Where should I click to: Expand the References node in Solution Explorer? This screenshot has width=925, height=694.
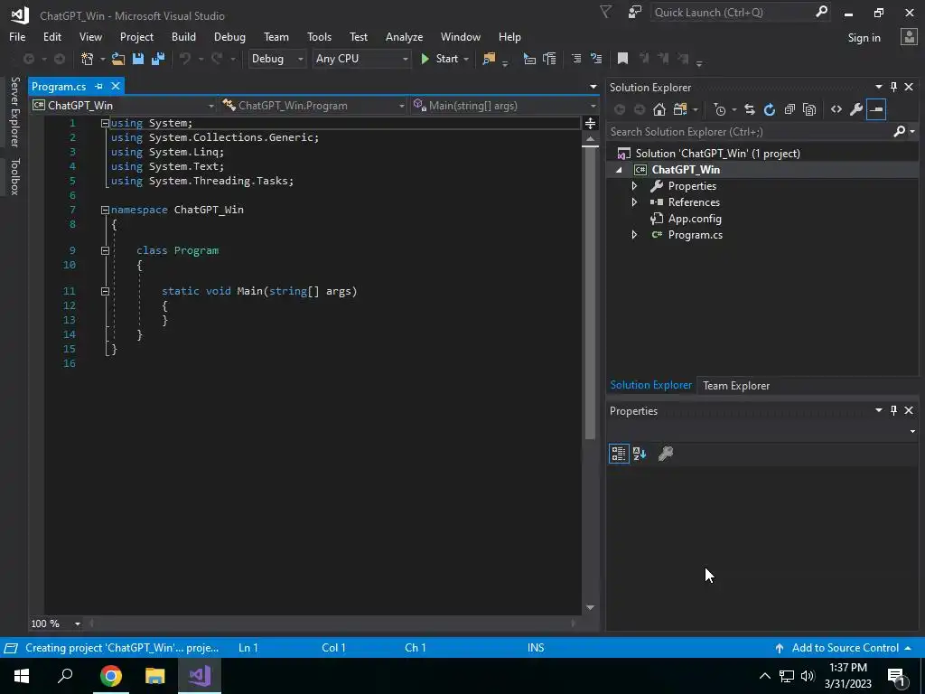(x=635, y=202)
